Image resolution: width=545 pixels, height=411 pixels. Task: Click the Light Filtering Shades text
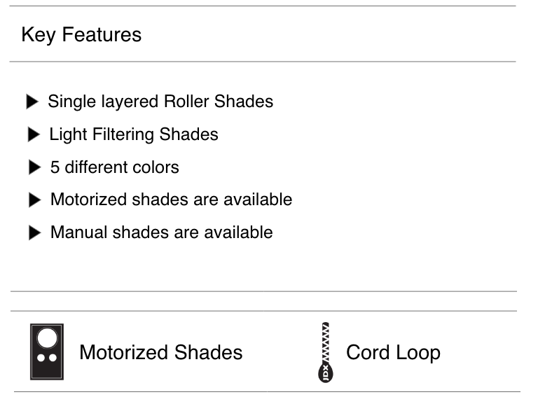[134, 134]
